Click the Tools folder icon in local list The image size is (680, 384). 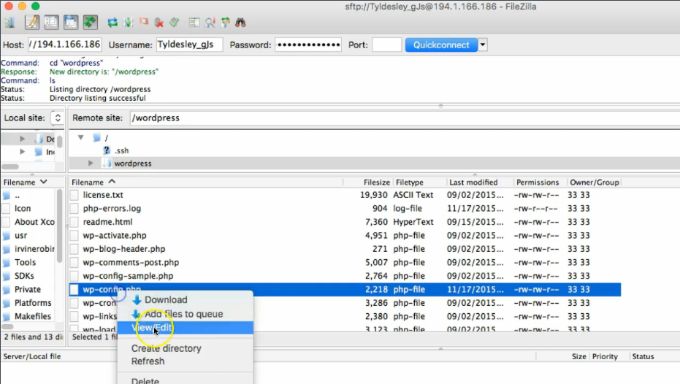(x=6, y=262)
